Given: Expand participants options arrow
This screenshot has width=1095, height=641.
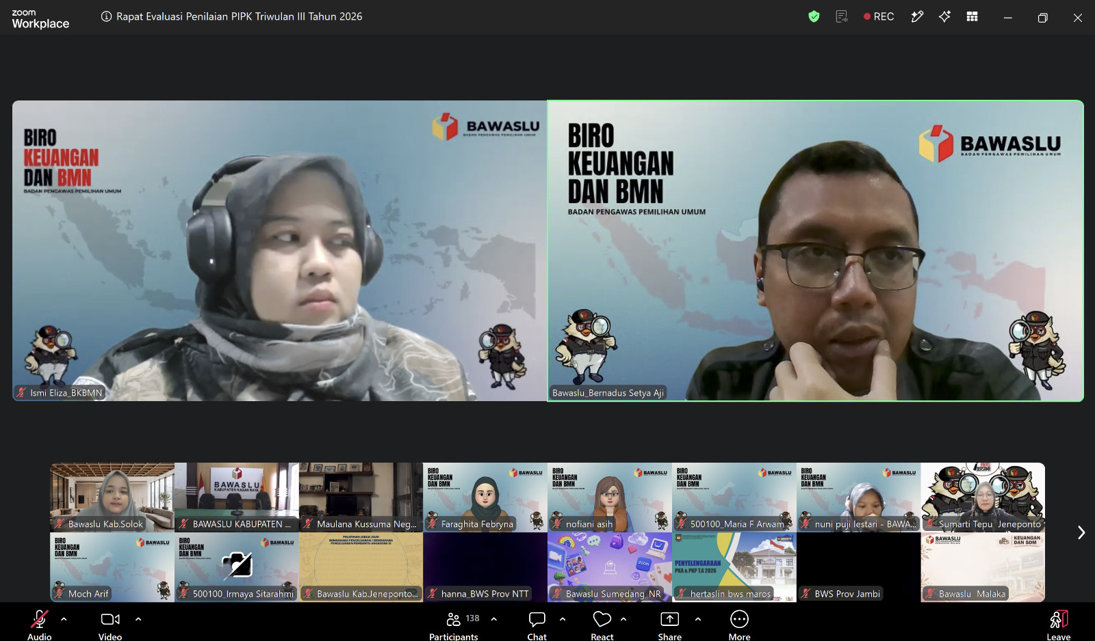Looking at the screenshot, I should pyautogui.click(x=494, y=619).
